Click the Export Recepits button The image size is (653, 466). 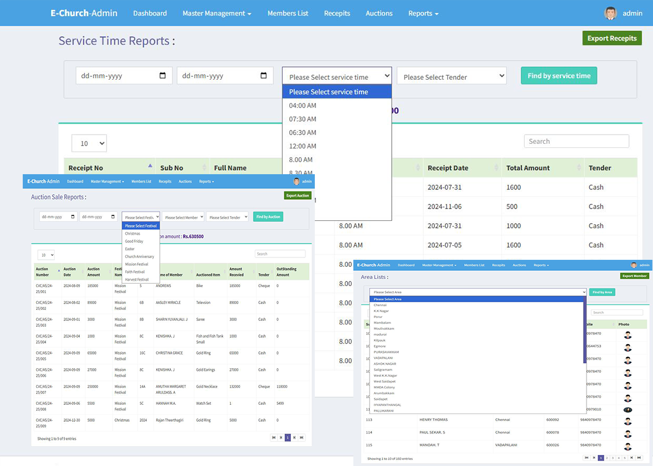tap(612, 38)
